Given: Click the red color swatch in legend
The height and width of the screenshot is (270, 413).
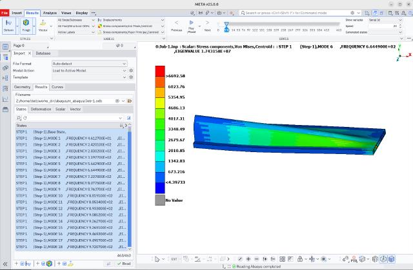Looking at the screenshot, I should point(160,71).
